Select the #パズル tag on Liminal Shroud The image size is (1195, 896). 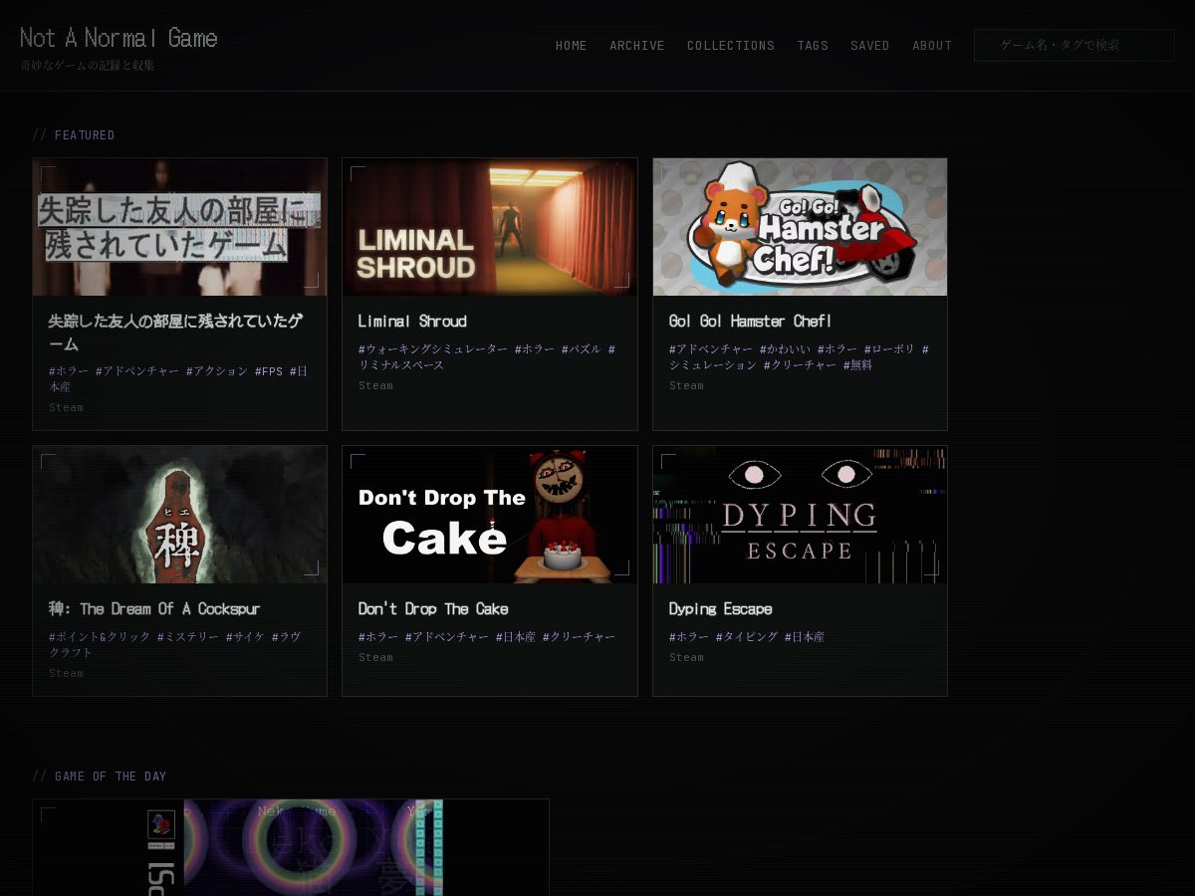[581, 349]
